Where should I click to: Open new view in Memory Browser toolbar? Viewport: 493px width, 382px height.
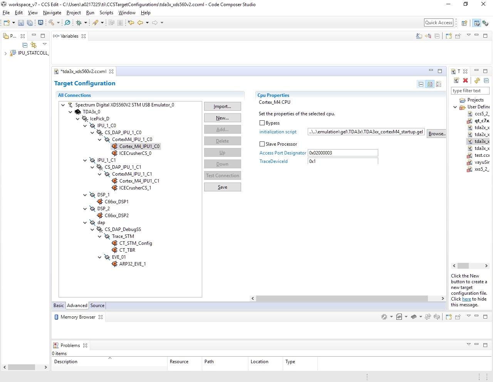coord(449,317)
